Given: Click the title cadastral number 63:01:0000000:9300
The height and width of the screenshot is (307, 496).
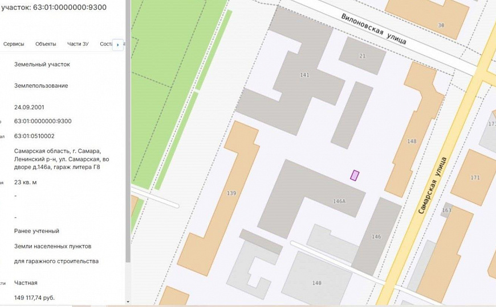Looking at the screenshot, I should [70, 7].
